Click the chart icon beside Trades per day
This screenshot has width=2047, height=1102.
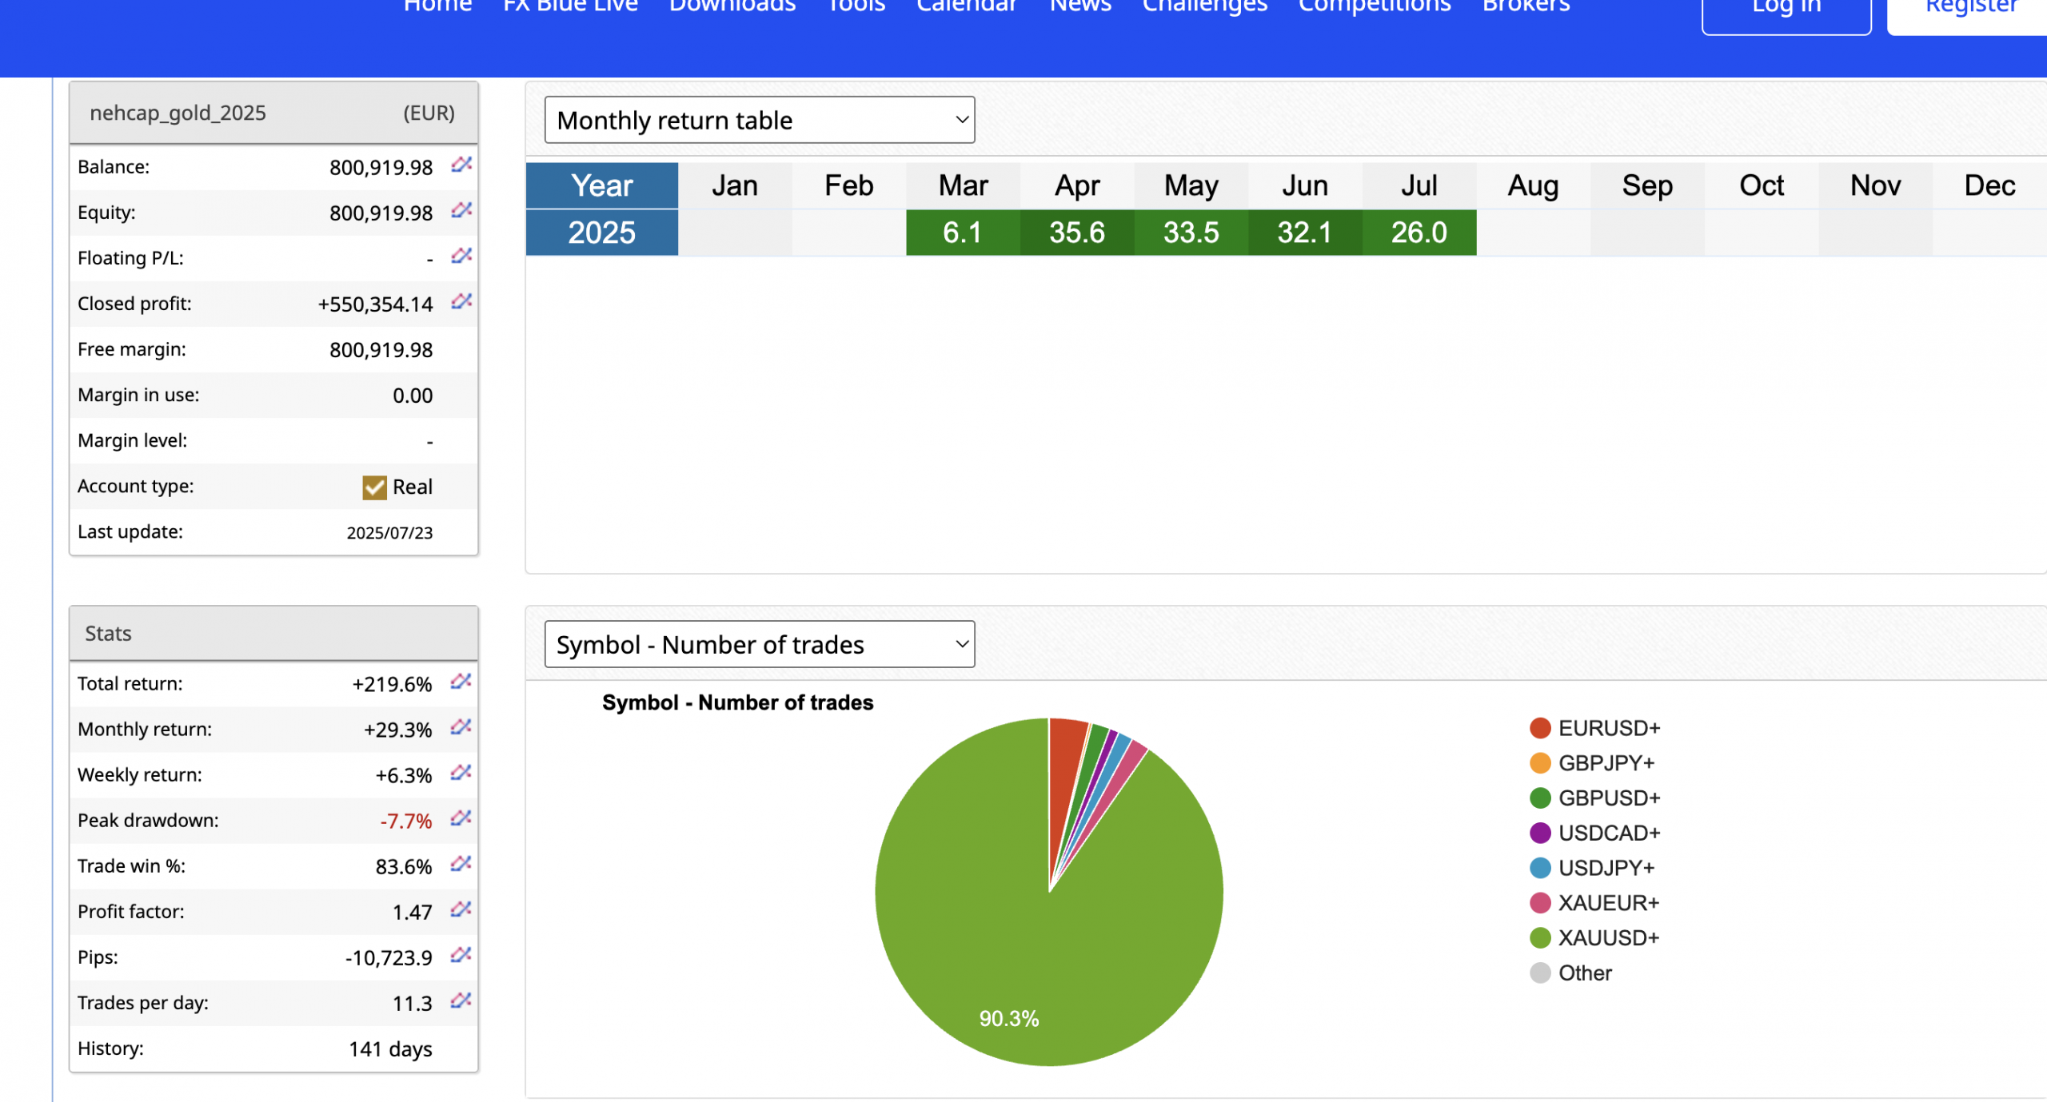(461, 1001)
